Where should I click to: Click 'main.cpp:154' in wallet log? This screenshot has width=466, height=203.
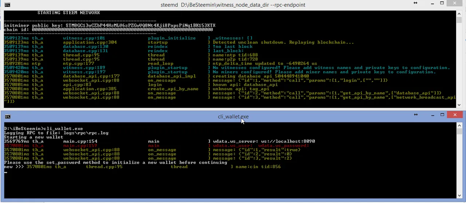click(x=80, y=142)
